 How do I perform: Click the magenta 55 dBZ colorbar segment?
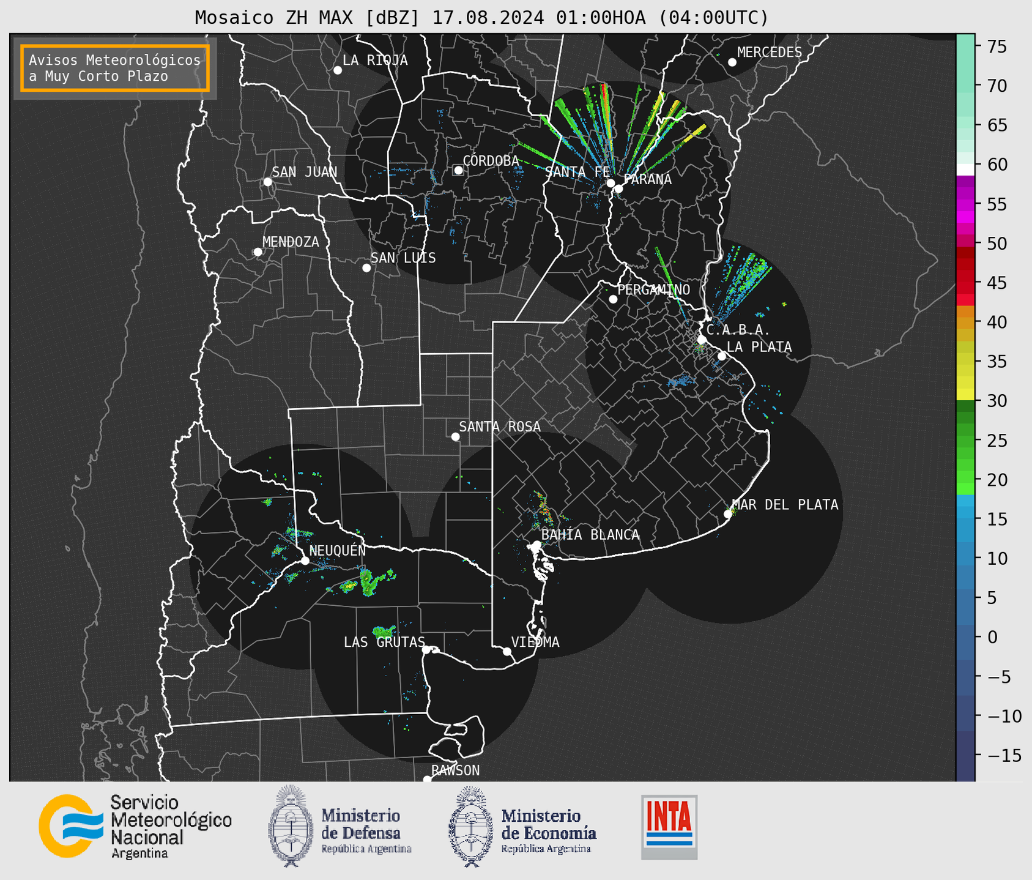(x=965, y=205)
